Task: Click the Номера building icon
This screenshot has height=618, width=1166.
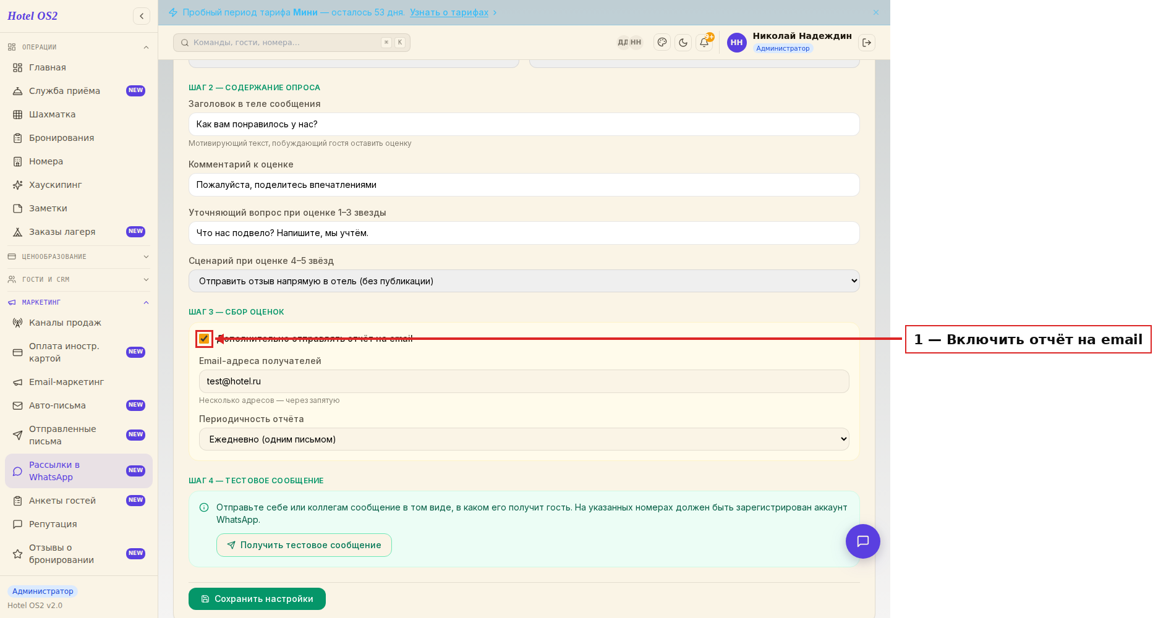Action: click(17, 161)
